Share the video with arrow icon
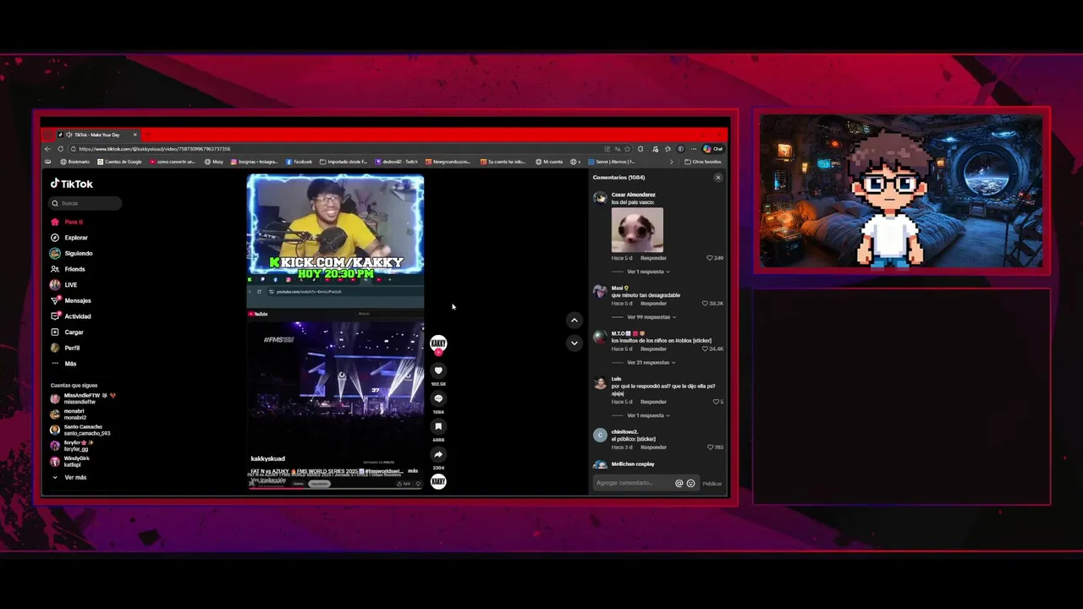Screen dimensions: 1083x609 (x=438, y=454)
